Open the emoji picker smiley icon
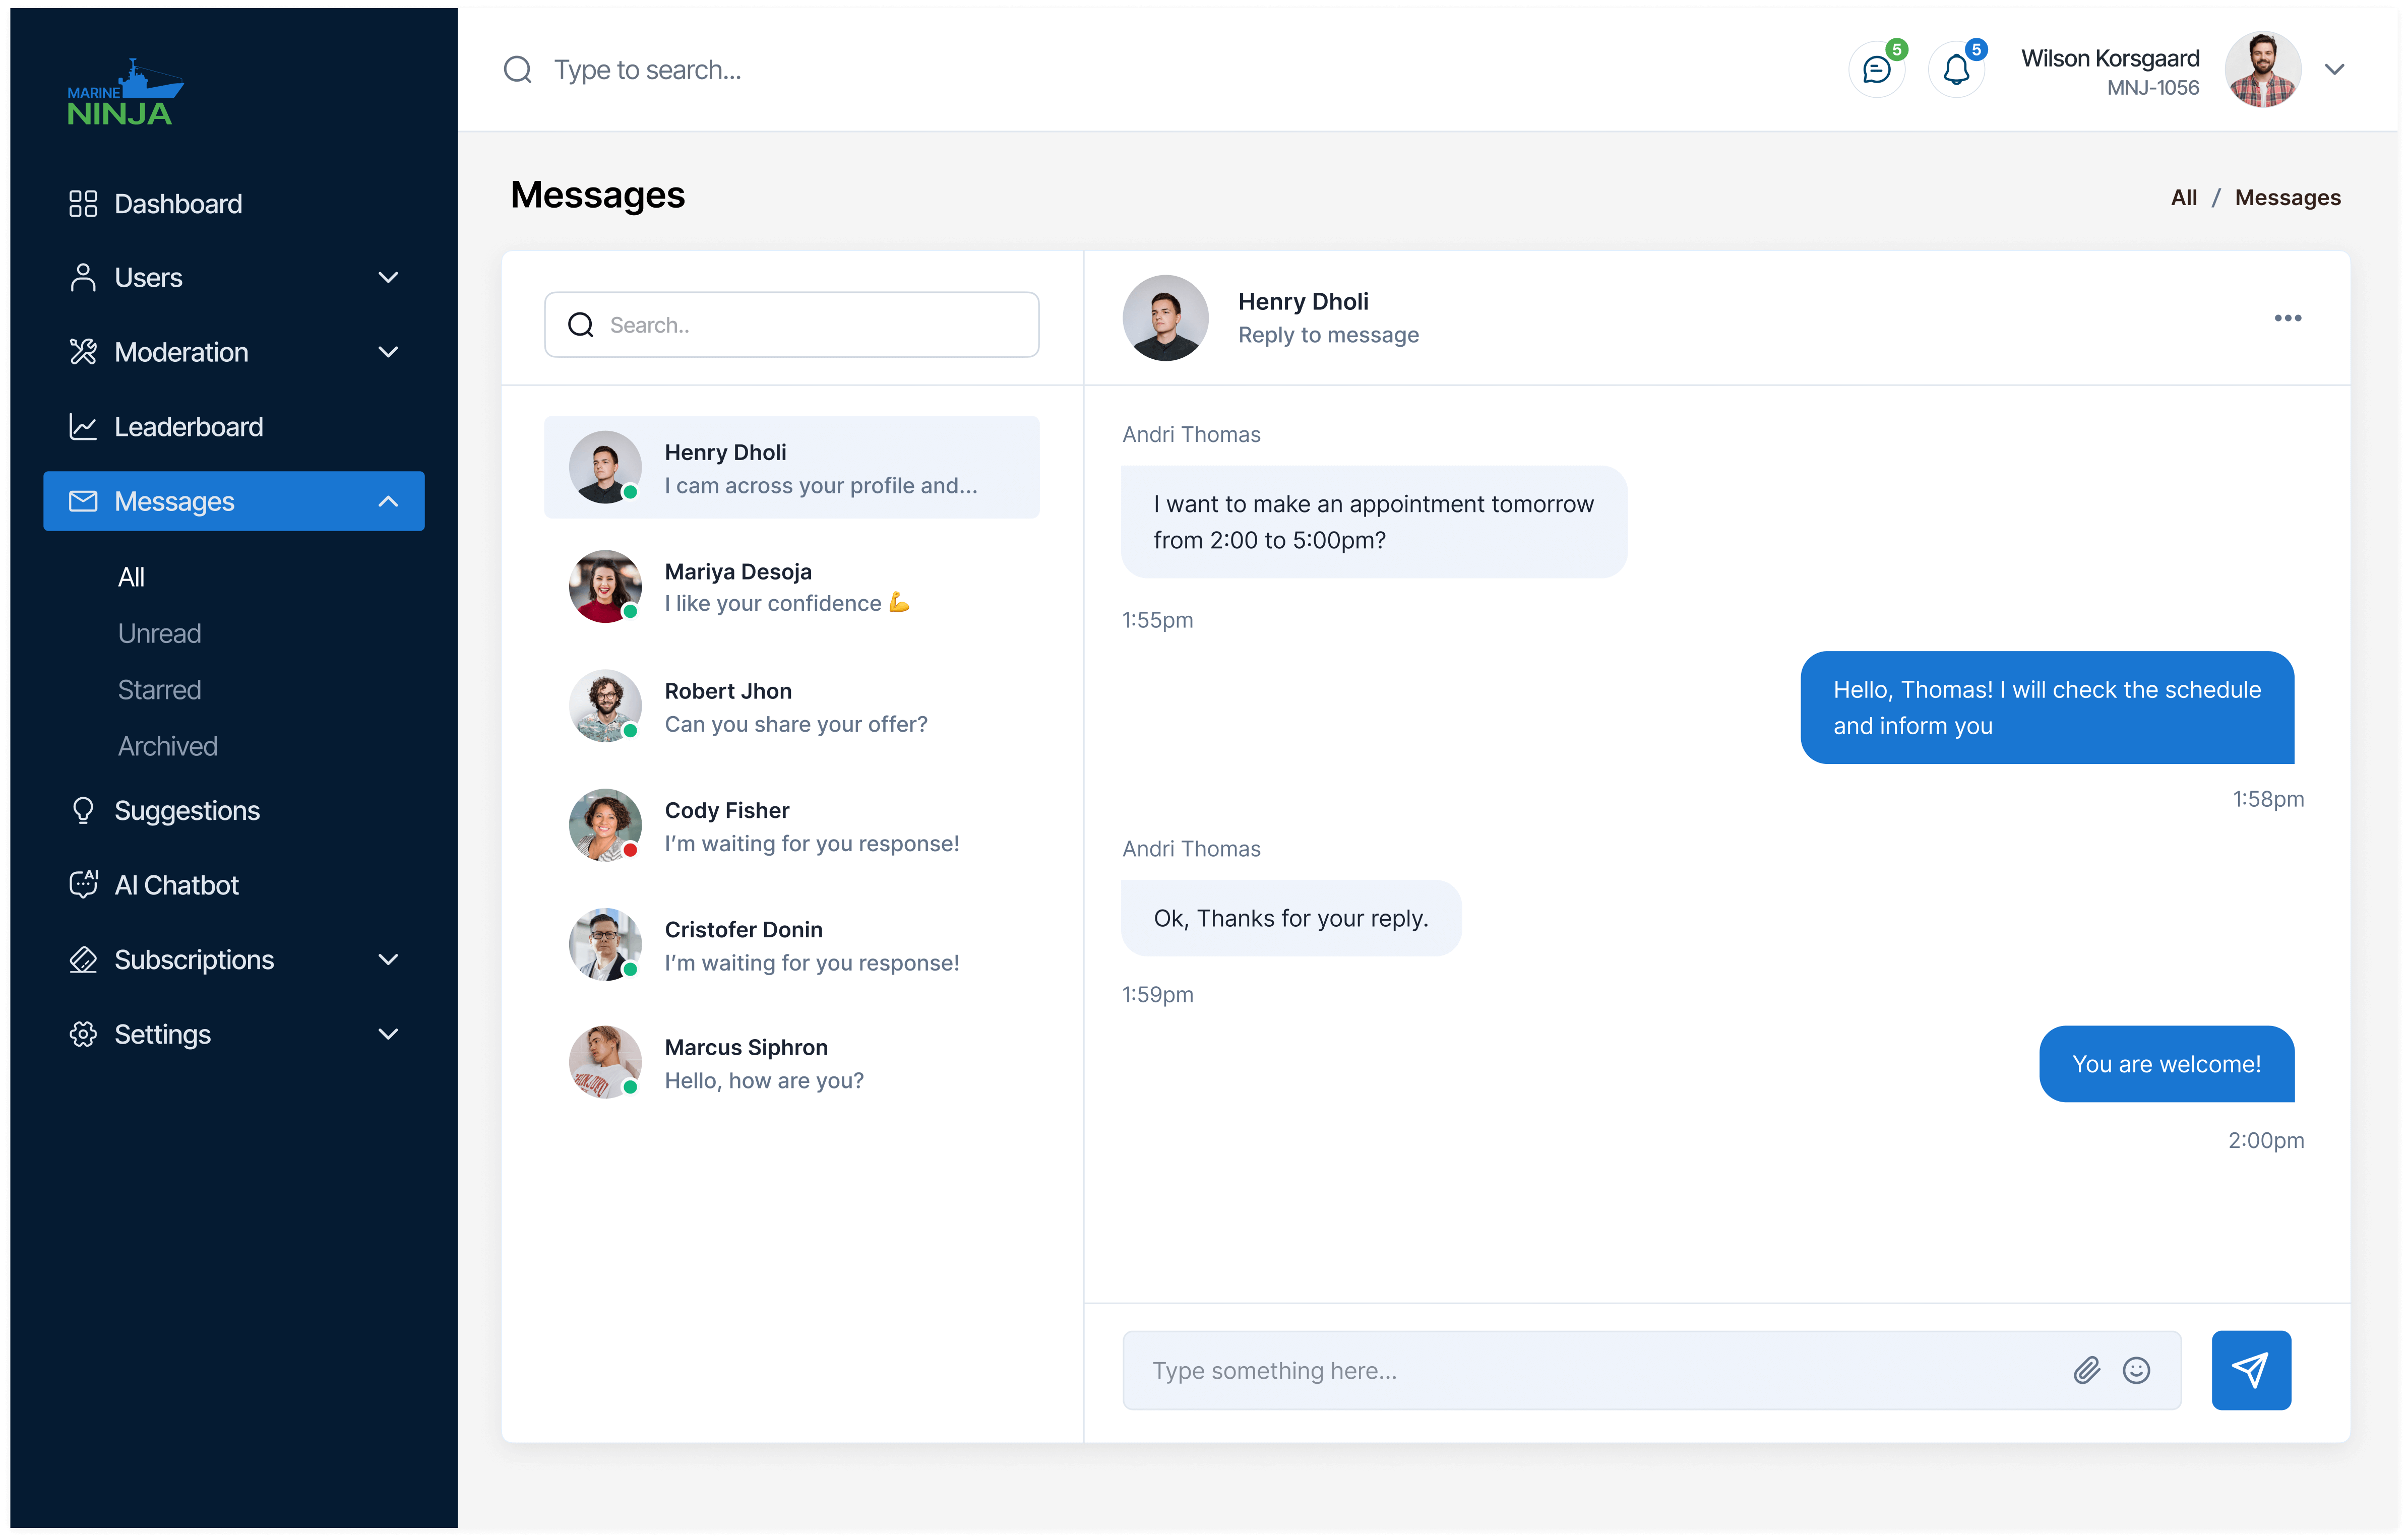Viewport: 2408px width, 1540px height. tap(2136, 1370)
